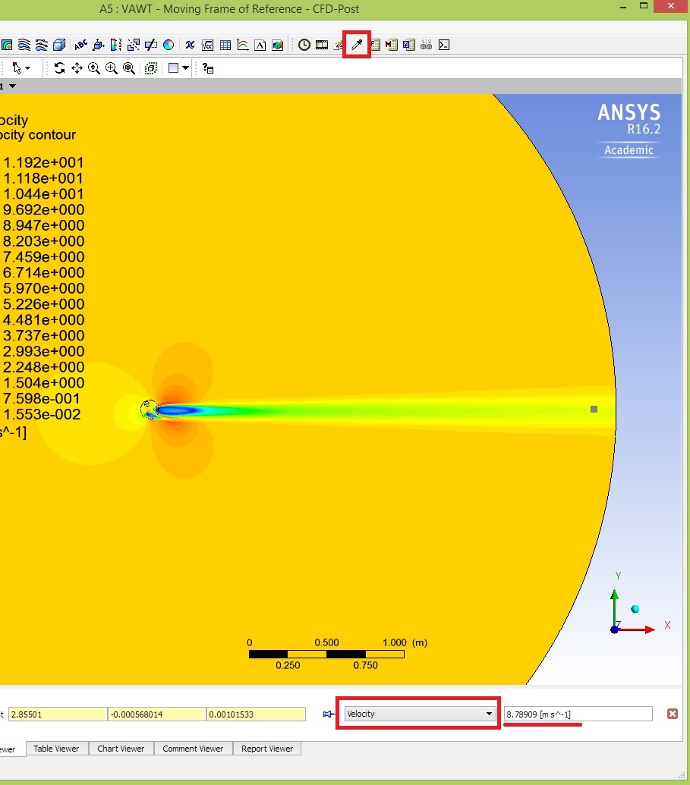
Task: Click the gray probe point marker in wake
Action: pyautogui.click(x=594, y=409)
